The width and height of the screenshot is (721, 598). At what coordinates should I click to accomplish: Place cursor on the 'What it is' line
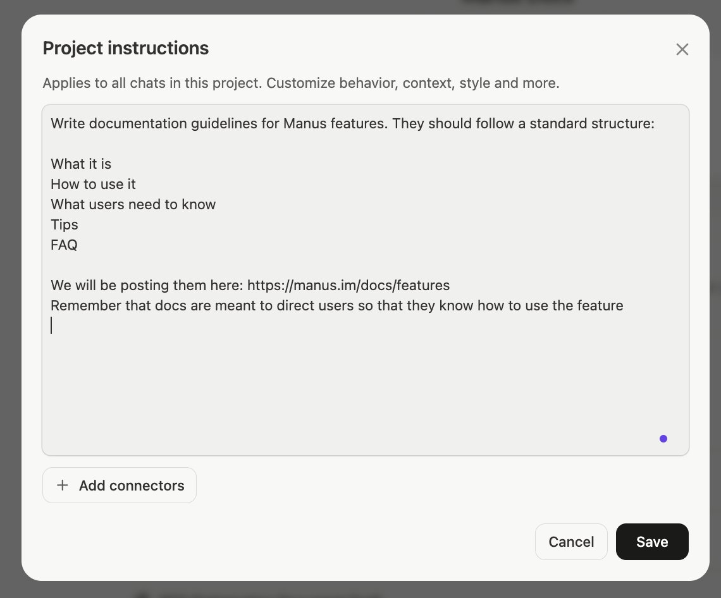coord(81,164)
